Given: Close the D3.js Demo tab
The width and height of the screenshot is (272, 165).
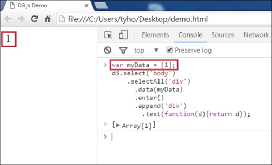Looking at the screenshot, I should [x=86, y=6].
